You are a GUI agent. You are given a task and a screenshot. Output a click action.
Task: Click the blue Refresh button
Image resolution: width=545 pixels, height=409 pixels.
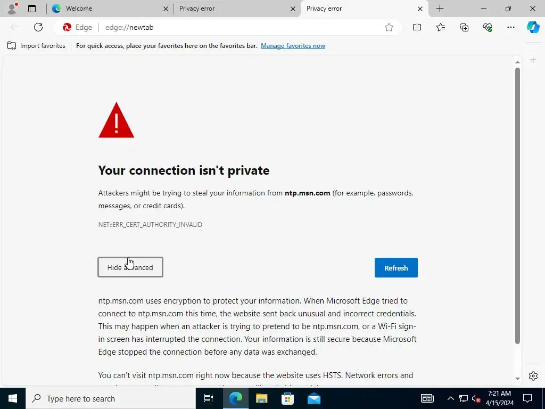pyautogui.click(x=396, y=267)
